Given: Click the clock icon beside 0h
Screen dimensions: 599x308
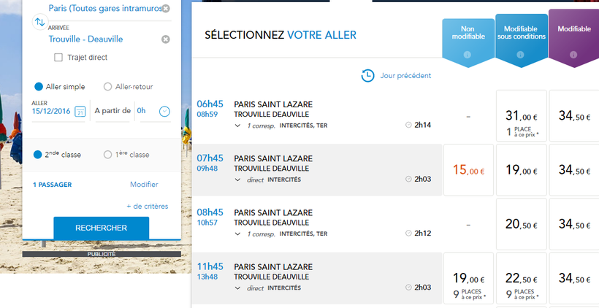Looking at the screenshot, I should point(164,112).
